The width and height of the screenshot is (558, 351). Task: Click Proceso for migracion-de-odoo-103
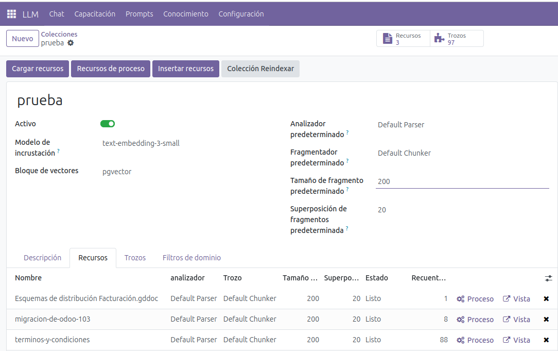click(x=475, y=320)
